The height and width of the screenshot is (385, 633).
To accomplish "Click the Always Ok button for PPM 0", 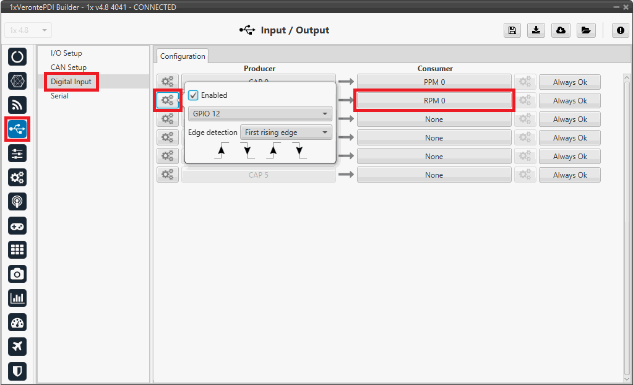I will pyautogui.click(x=569, y=82).
